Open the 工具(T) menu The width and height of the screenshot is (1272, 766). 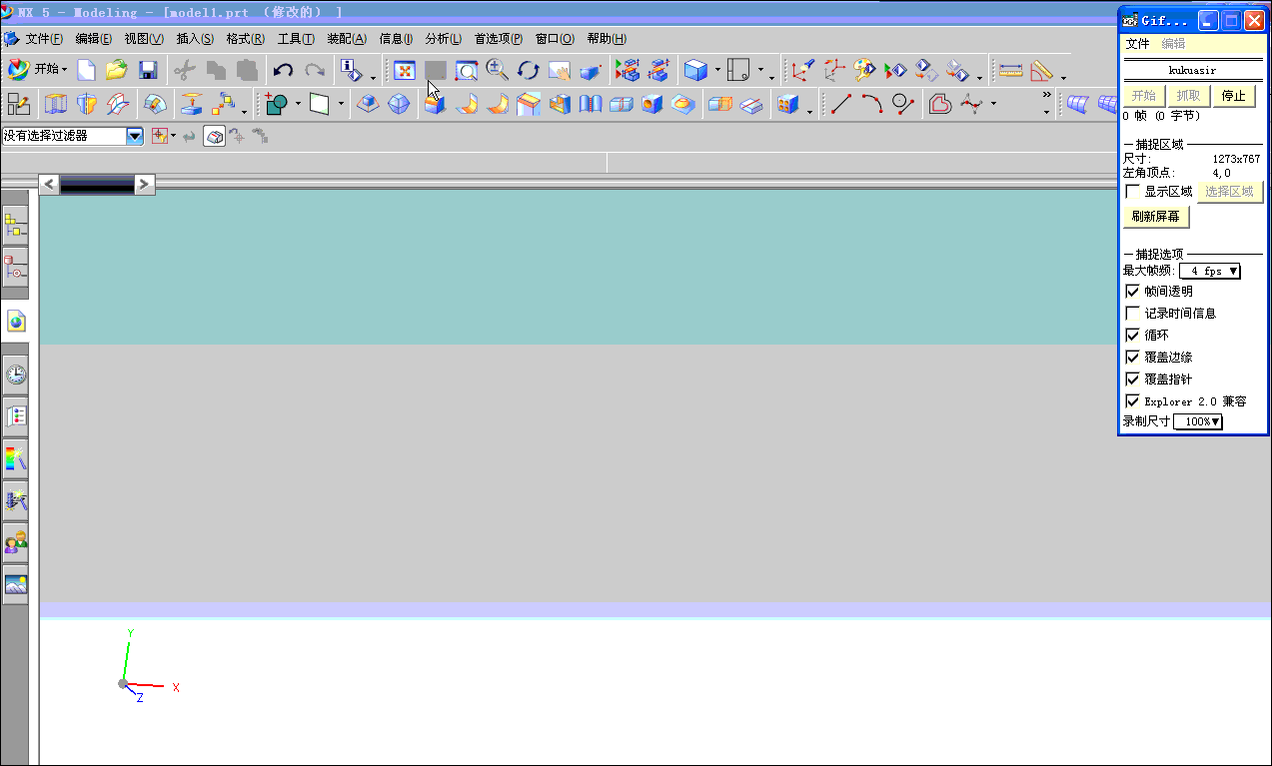click(296, 39)
